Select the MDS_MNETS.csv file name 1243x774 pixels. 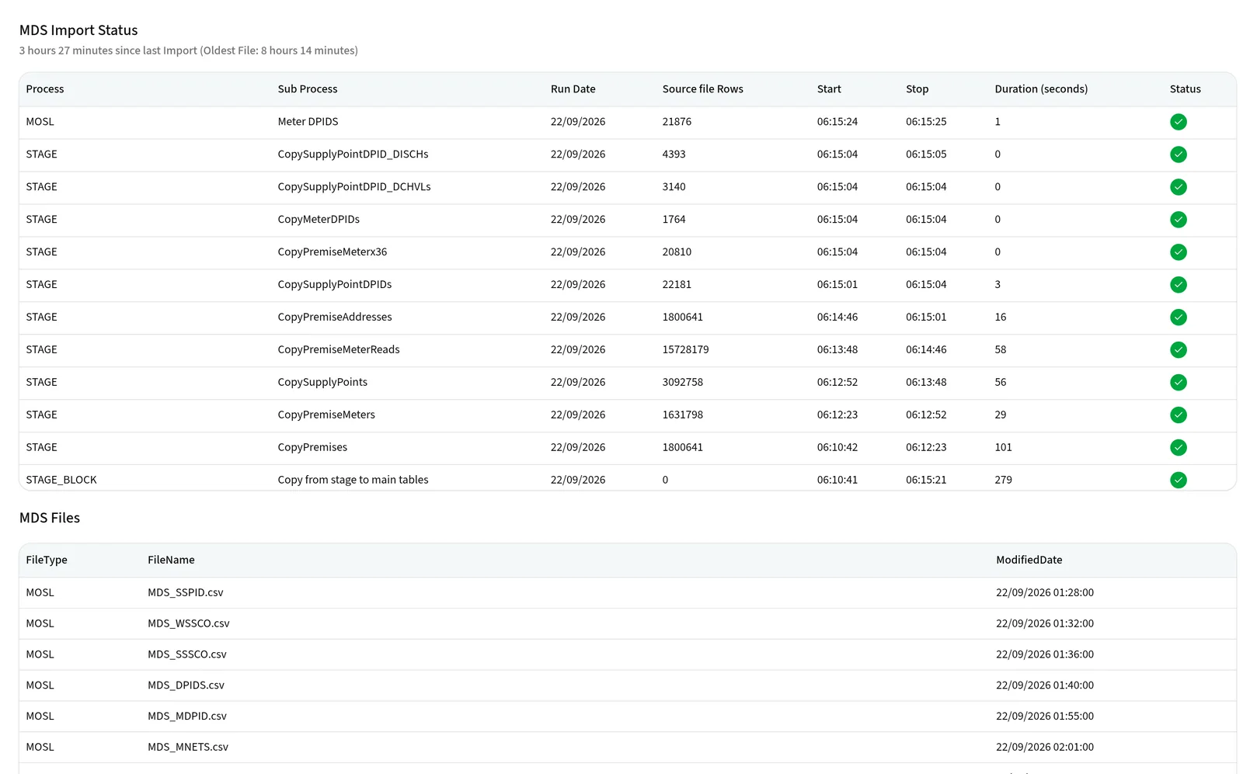[188, 748]
